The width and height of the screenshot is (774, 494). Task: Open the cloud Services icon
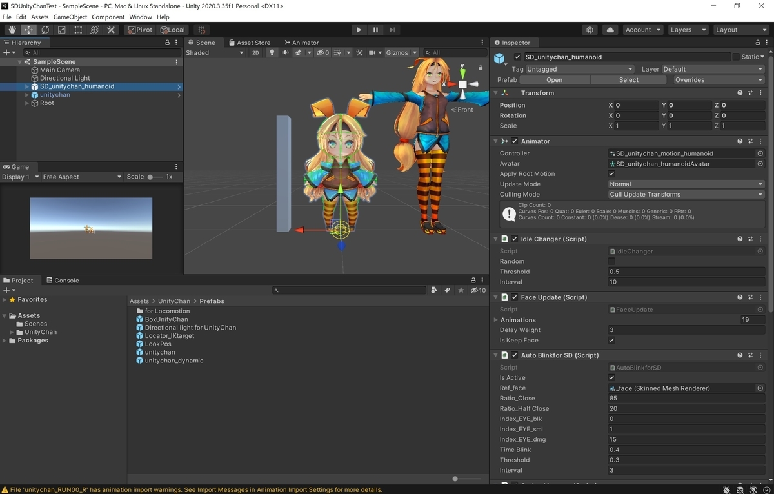(610, 30)
